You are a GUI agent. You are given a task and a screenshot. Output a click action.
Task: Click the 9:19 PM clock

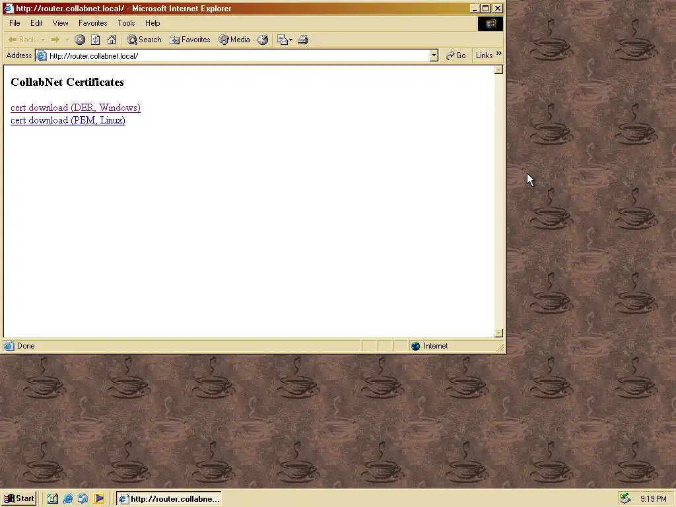pos(654,499)
